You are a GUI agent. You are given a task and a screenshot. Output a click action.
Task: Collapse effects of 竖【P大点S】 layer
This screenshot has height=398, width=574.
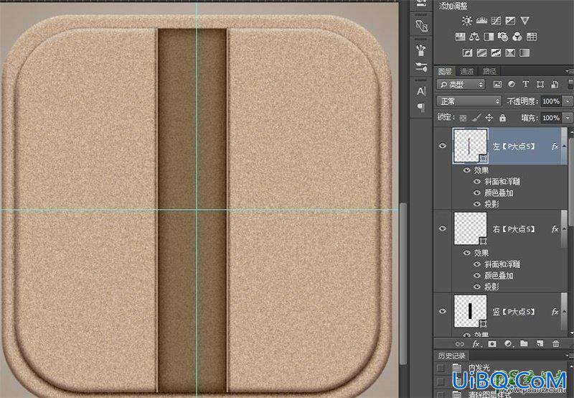click(x=564, y=312)
